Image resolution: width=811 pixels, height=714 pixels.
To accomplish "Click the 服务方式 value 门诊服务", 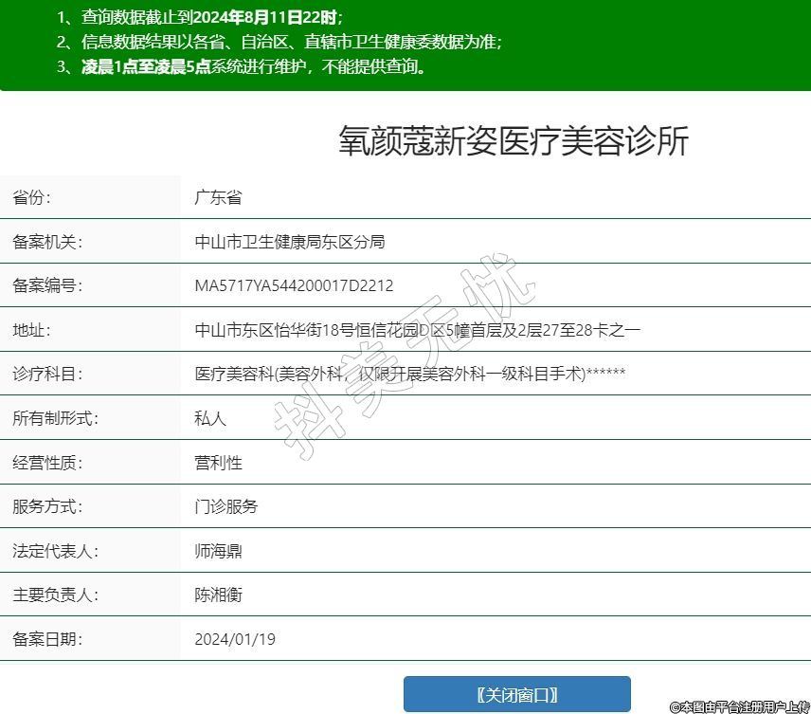I will 225,506.
